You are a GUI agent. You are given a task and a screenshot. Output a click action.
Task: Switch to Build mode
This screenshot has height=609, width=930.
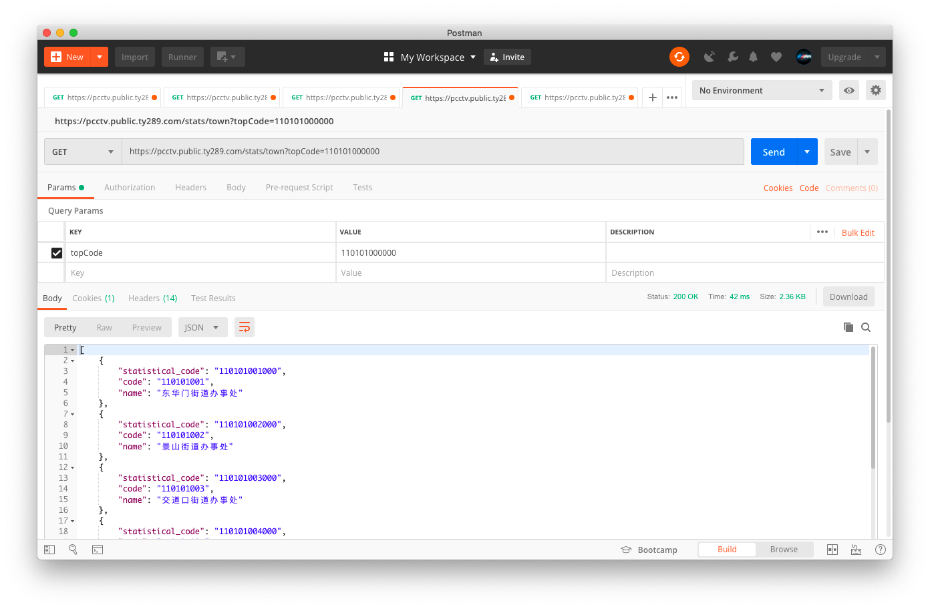(727, 550)
